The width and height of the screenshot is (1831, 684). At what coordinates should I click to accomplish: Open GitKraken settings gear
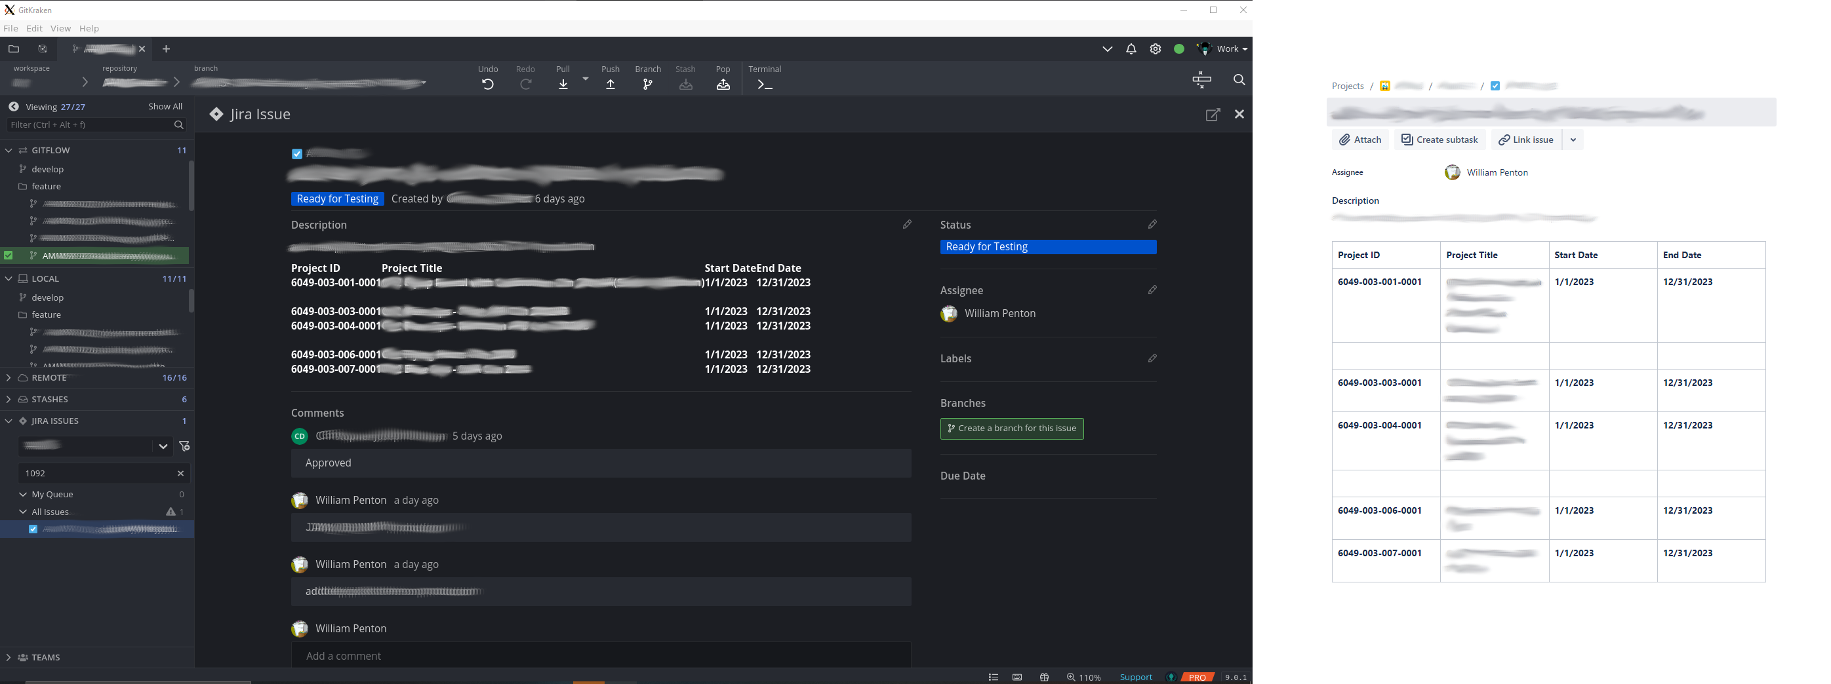point(1154,48)
